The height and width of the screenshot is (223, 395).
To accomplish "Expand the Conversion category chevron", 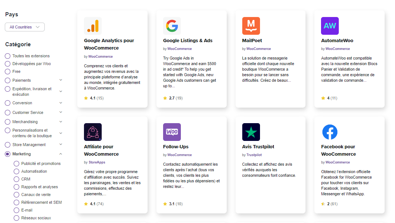I will coord(61,103).
